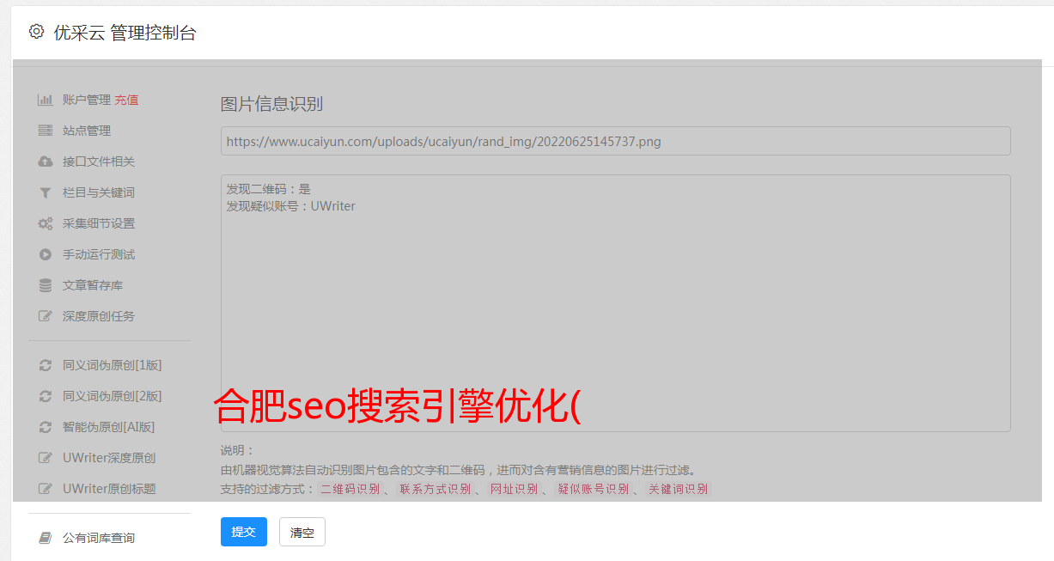Click the 疑似账号识别 tag
The height and width of the screenshot is (561, 1054).
pos(593,489)
